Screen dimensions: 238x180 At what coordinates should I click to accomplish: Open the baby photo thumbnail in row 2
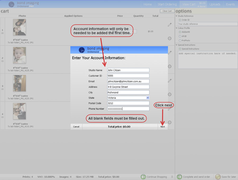(19, 55)
